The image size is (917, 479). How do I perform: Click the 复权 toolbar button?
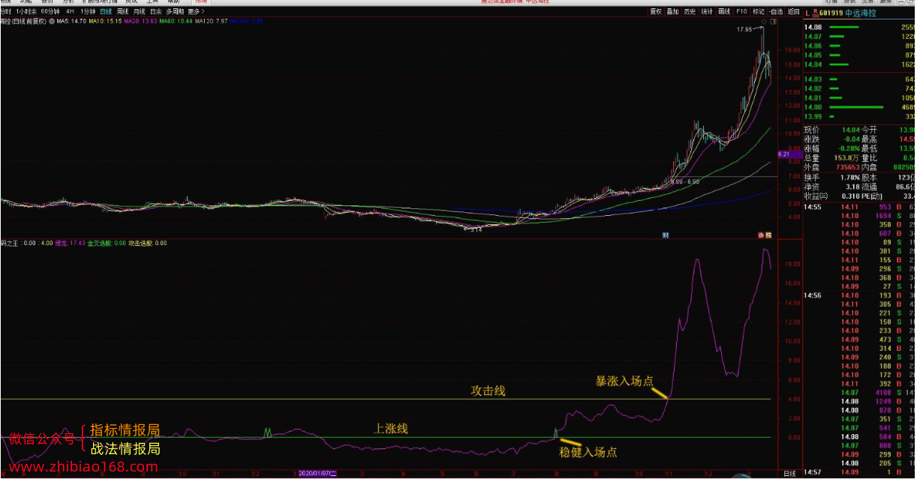pos(656,12)
